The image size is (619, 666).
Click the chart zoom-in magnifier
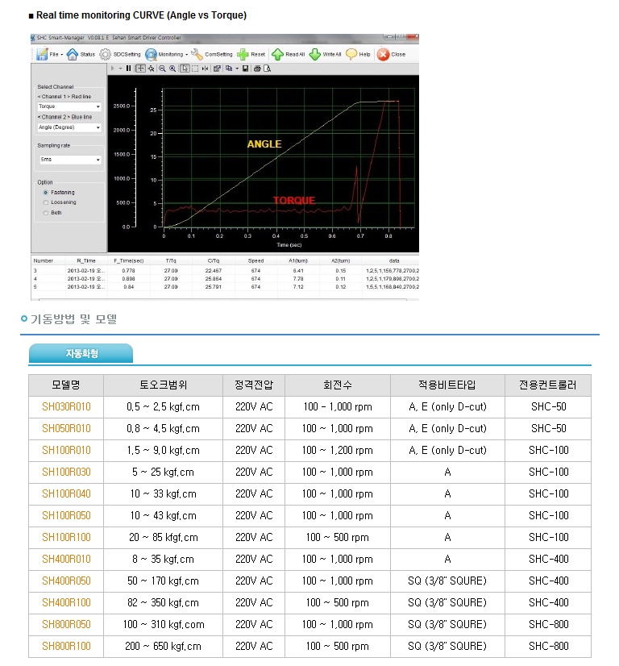[172, 69]
